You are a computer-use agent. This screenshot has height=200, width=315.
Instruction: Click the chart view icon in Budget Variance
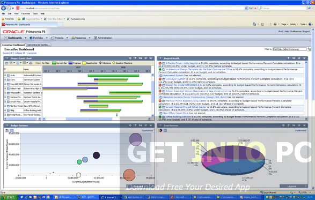(7, 130)
